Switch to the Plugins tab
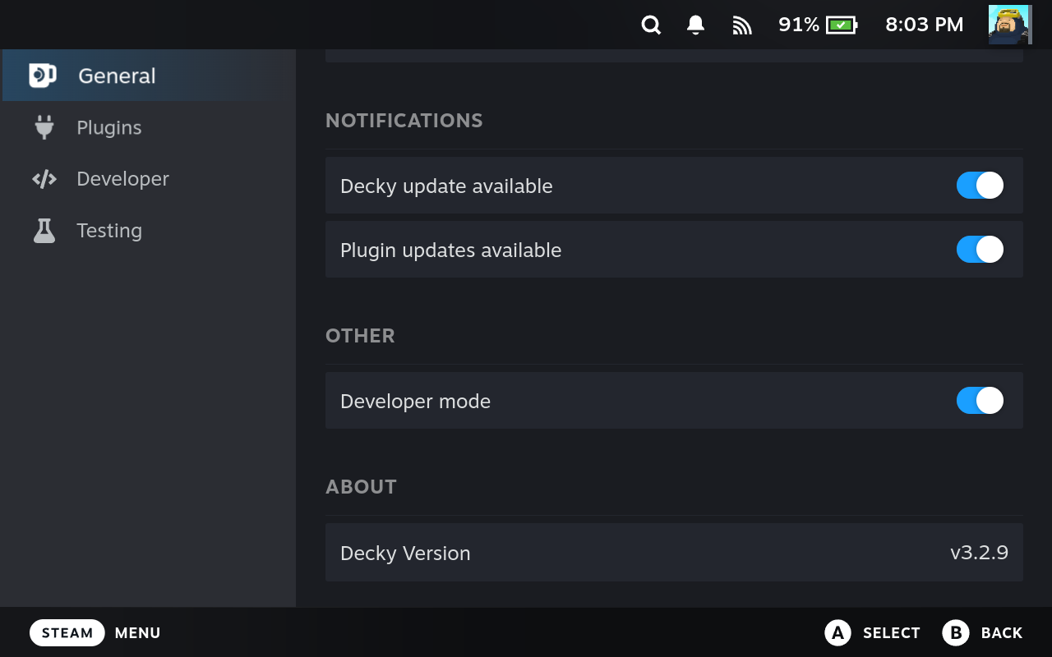 (x=149, y=127)
